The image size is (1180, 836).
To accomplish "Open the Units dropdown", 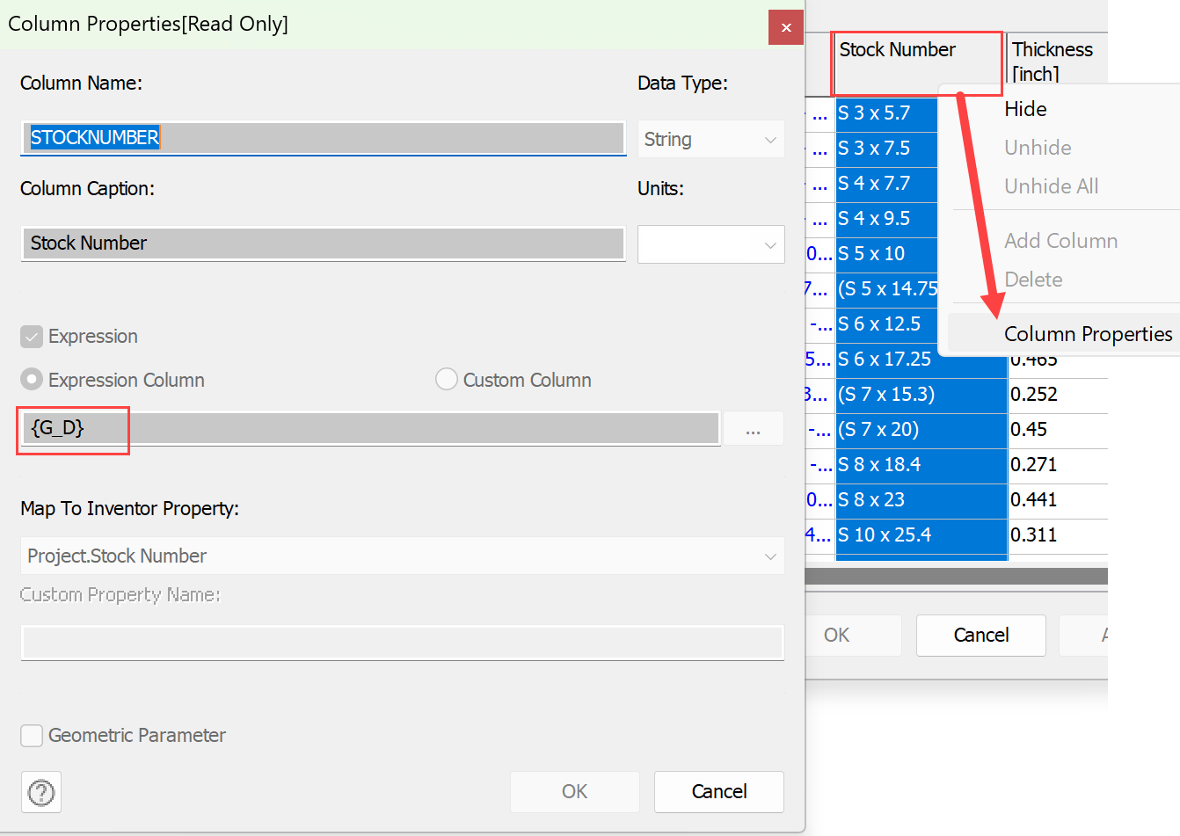I will (710, 244).
